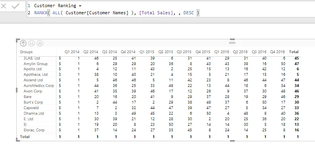Click the DESC keyword in the formula
315x148 pixels.
click(x=189, y=13)
